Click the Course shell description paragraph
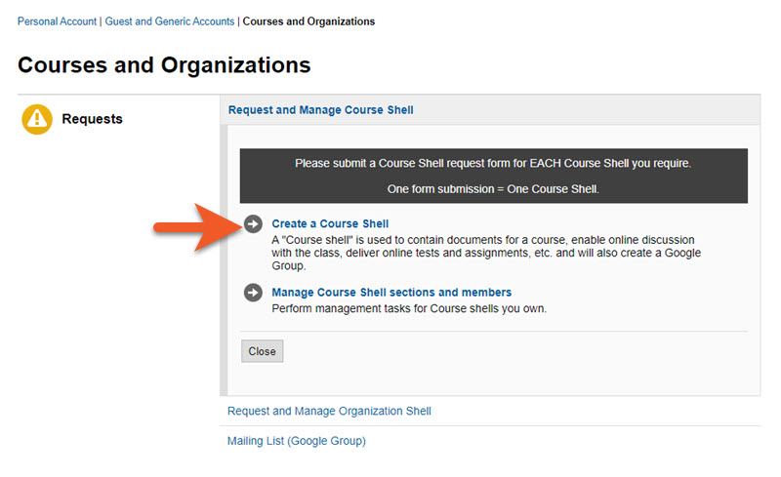The height and width of the screenshot is (477, 781). point(486,253)
